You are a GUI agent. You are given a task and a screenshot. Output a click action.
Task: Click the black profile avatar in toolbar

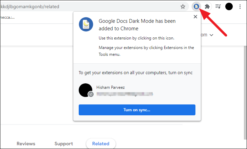tap(229, 6)
